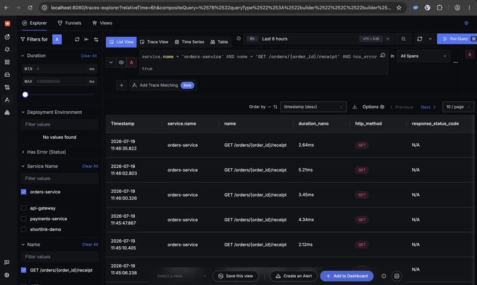Select the Table view tab
Viewport: 477px width, 285px height.
click(219, 42)
